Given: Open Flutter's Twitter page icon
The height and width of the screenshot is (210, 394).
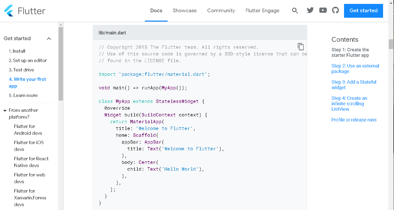Looking at the screenshot, I should click(310, 10).
